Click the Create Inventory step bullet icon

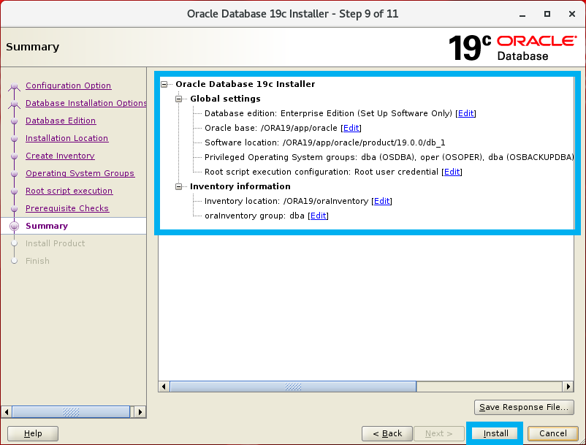click(14, 156)
